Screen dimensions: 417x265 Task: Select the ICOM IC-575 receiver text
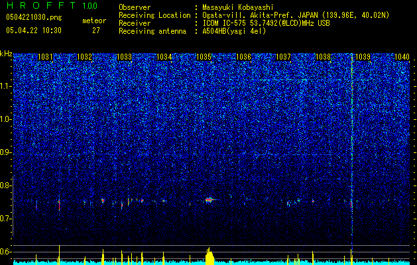(266, 23)
